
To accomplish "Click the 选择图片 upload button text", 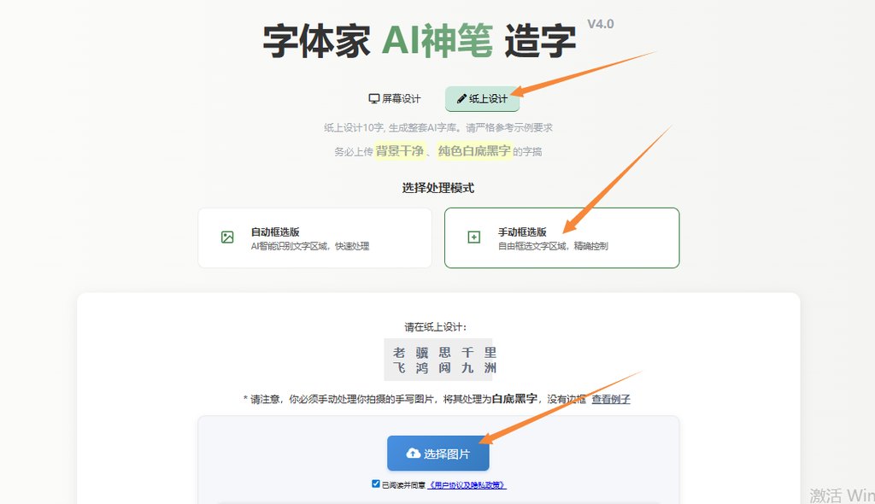I will (x=446, y=454).
